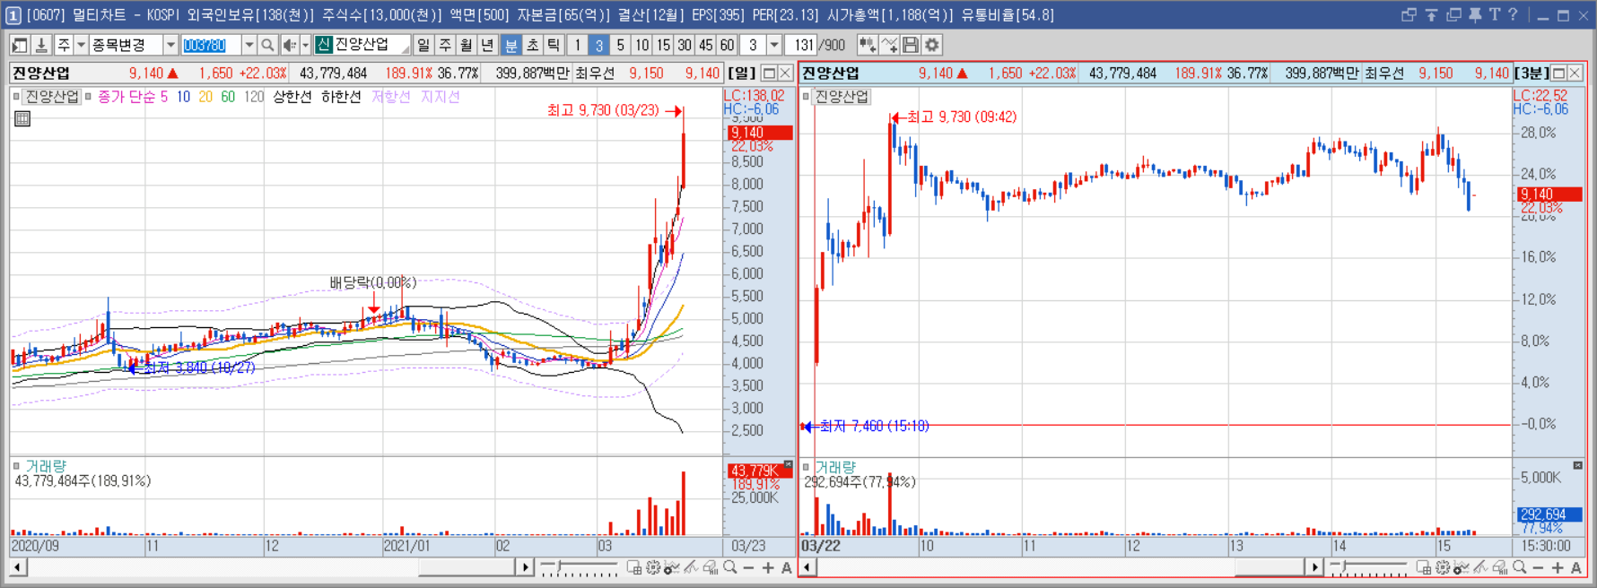This screenshot has width=1597, height=588.
Task: Select the 60 minute interval
Action: (x=727, y=45)
